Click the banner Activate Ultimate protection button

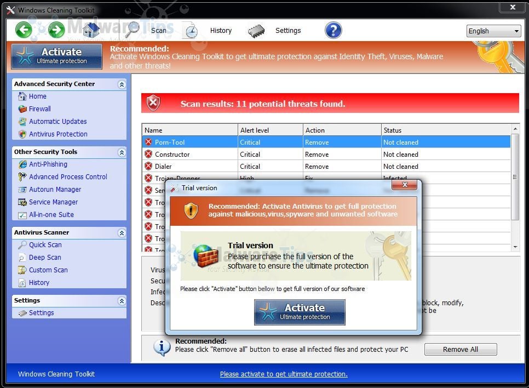[57, 56]
